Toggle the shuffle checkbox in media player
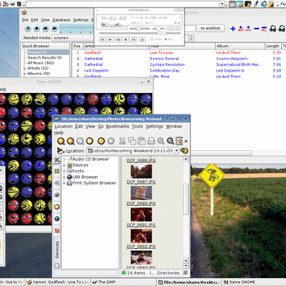The width and height of the screenshot is (286, 286). click(152, 39)
